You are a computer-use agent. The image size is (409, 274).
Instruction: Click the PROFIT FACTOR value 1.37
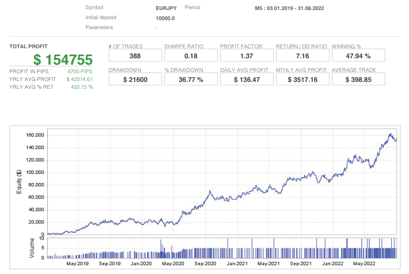pyautogui.click(x=246, y=55)
